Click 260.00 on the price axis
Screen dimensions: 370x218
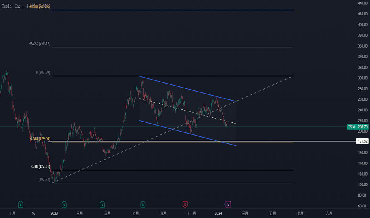[363, 99]
